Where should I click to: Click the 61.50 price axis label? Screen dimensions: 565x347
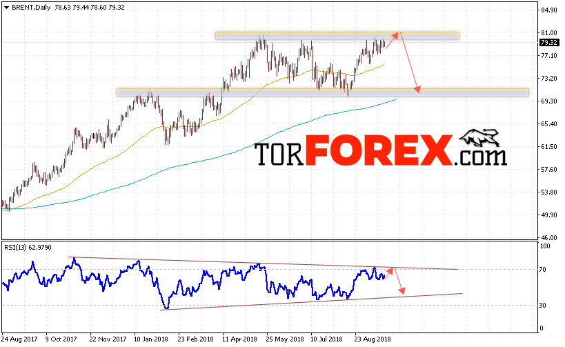[548, 147]
